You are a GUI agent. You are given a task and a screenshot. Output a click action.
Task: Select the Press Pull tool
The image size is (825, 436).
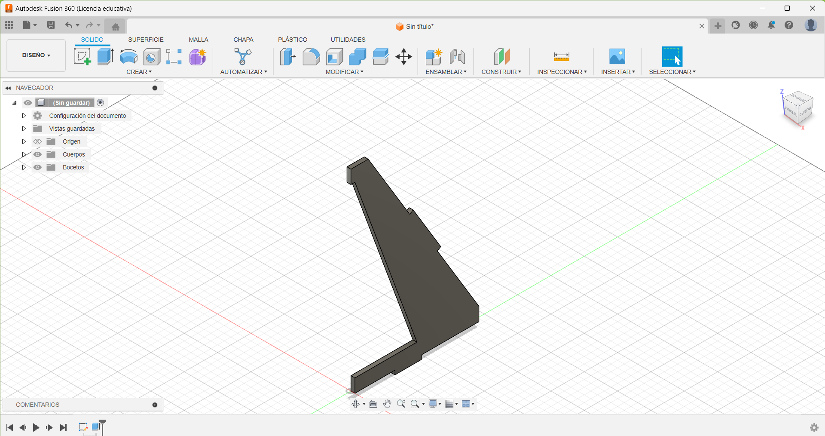(x=288, y=56)
